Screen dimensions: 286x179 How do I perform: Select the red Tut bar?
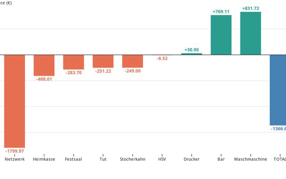coord(103,61)
